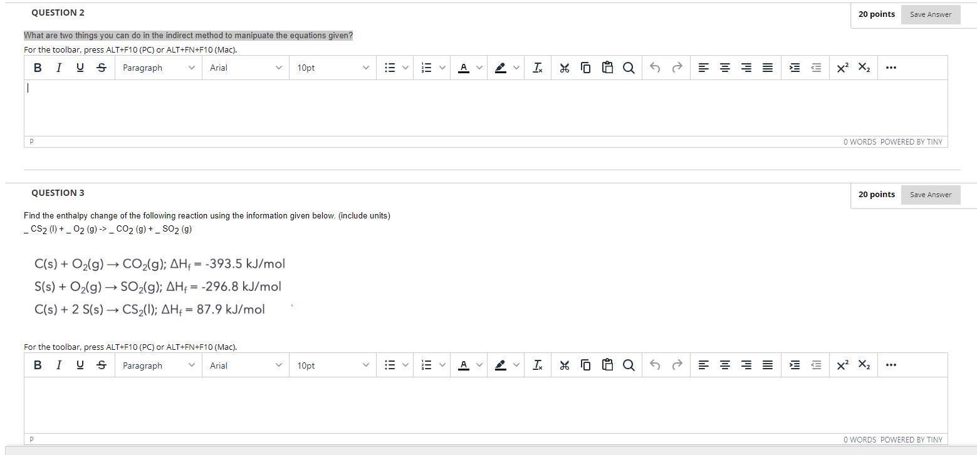The width and height of the screenshot is (977, 455).
Task: Insert numbered list in Question 2 editor
Action: (x=427, y=68)
